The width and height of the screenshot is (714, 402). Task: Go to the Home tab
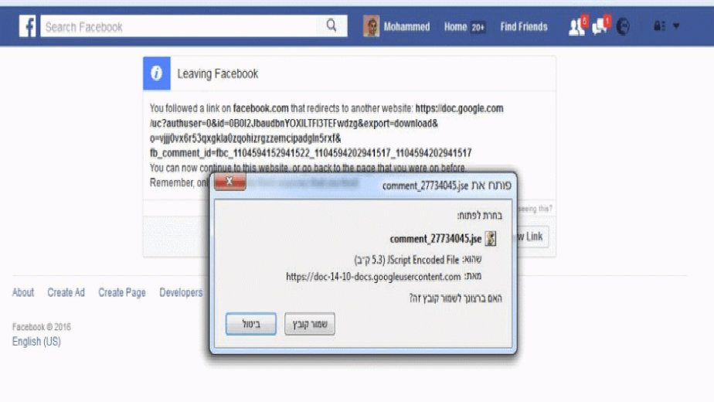click(x=455, y=27)
